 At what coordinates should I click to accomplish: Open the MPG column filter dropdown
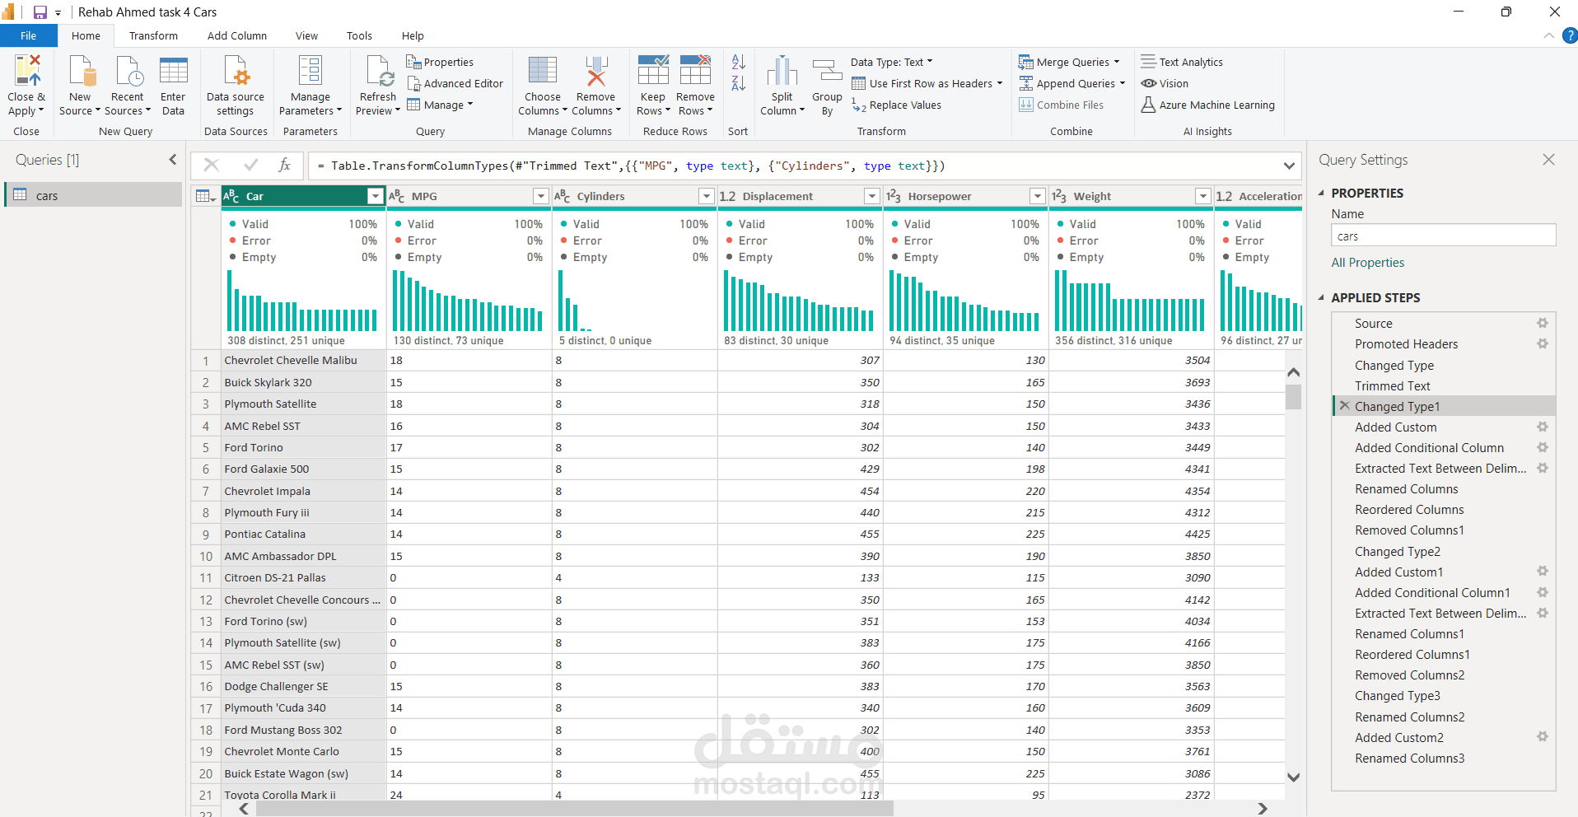(x=541, y=196)
